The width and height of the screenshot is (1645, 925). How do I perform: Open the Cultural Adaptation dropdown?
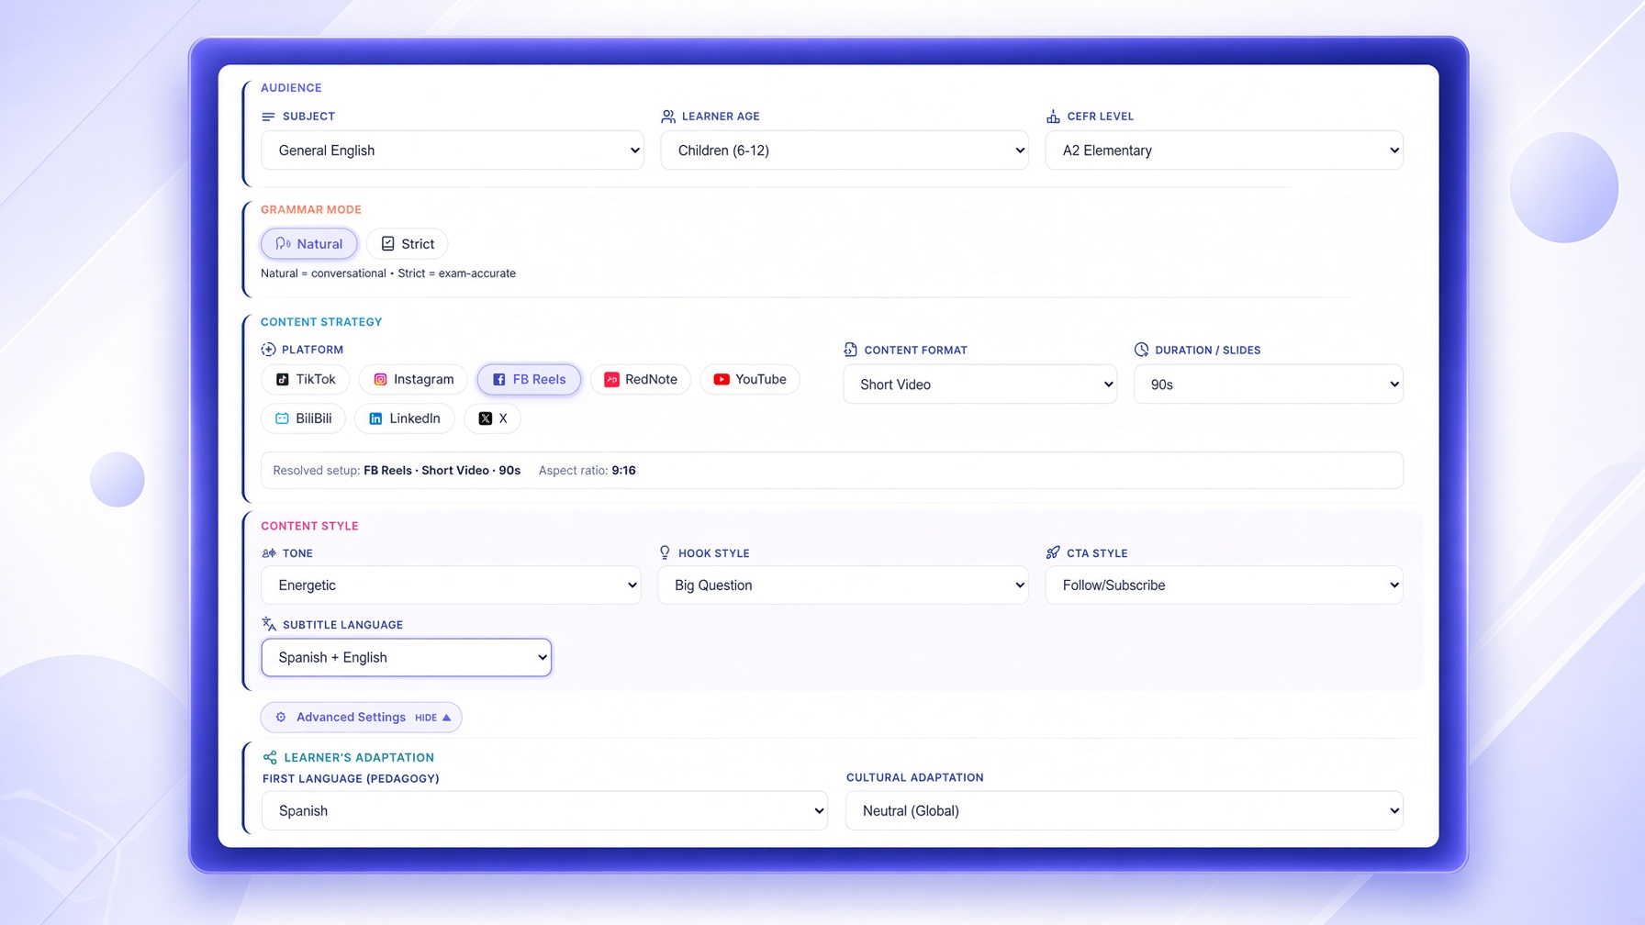point(1125,811)
